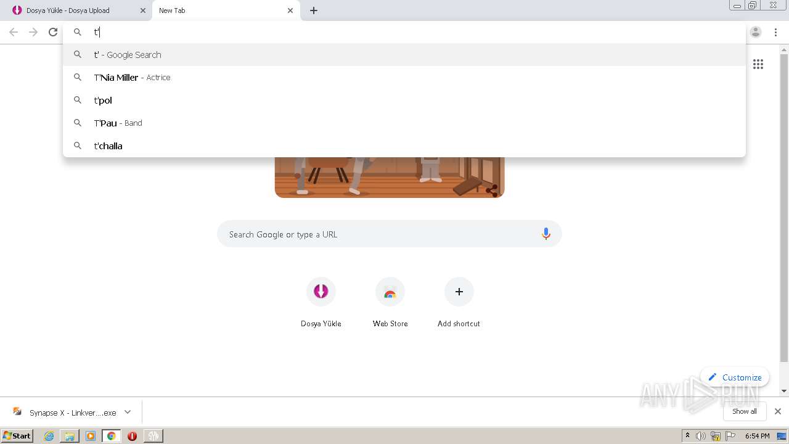
Task: Click the Google doodle image
Action: (x=390, y=178)
